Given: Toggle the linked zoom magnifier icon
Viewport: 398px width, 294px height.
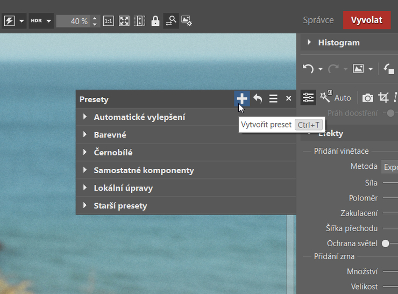Looking at the screenshot, I should click(x=171, y=21).
